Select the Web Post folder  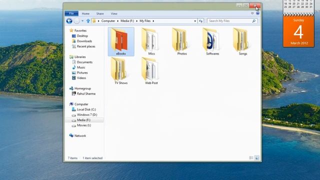[x=151, y=71]
